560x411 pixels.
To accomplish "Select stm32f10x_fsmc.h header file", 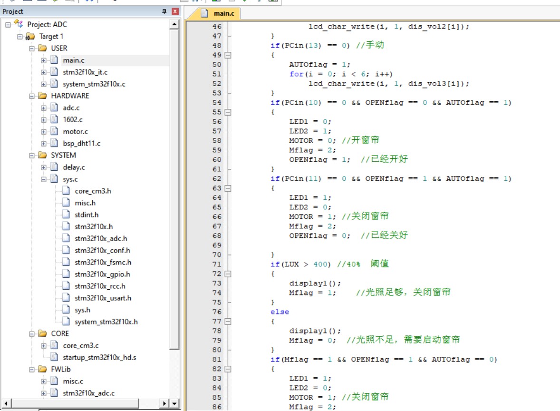I will (x=103, y=262).
